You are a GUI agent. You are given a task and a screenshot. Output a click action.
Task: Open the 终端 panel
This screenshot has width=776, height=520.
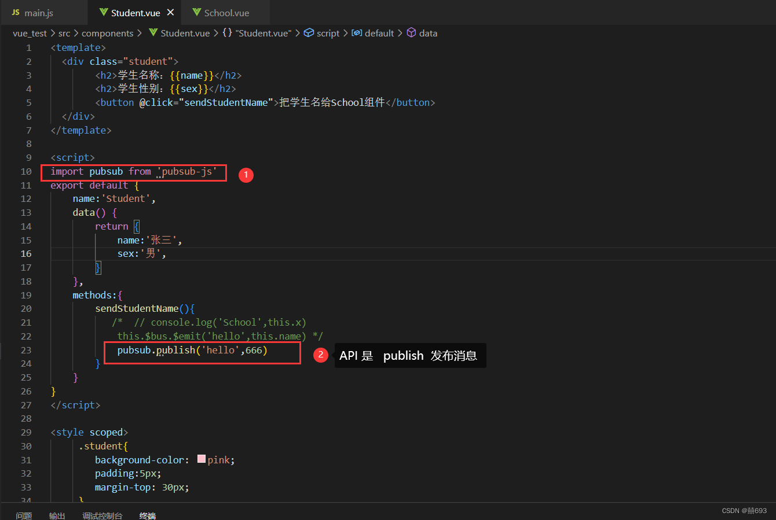click(147, 515)
